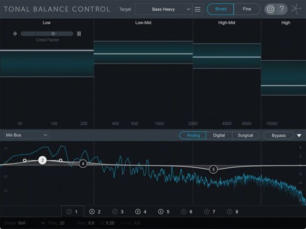Viewport: 306px width, 229px height.
Task: Click the High-Mid band target range
Action: coord(227,56)
